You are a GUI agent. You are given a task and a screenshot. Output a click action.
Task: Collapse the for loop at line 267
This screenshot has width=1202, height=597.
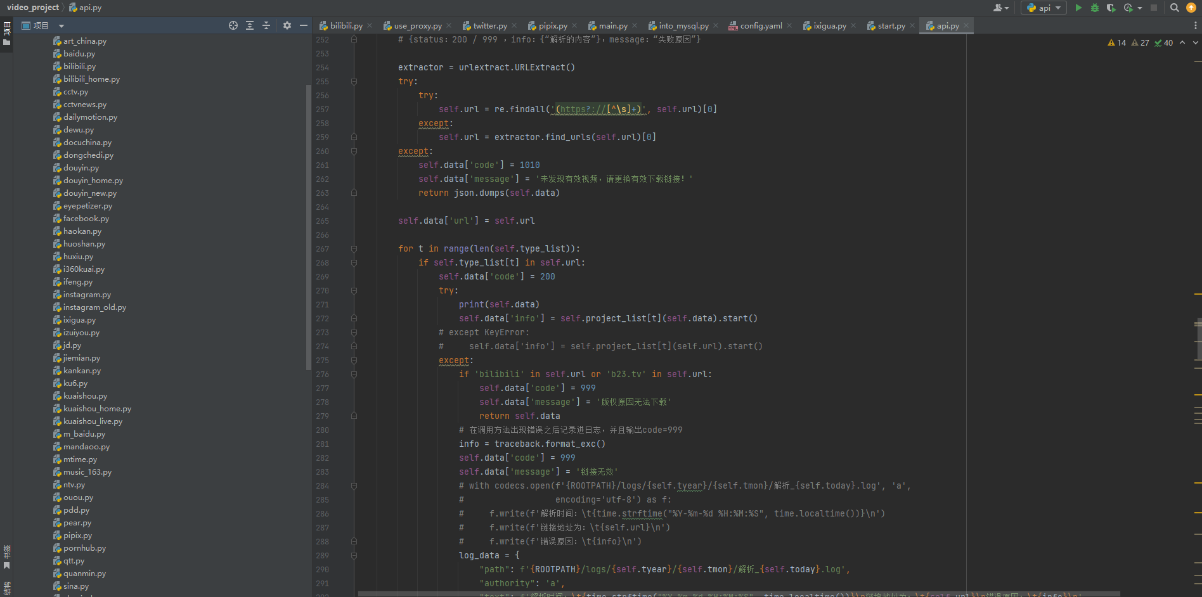pyautogui.click(x=354, y=248)
